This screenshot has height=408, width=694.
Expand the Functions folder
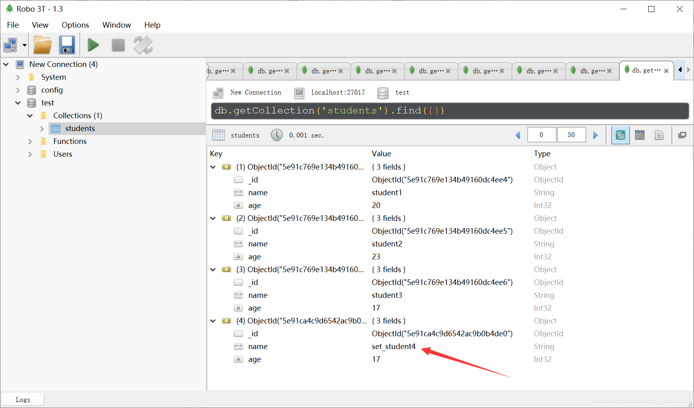30,141
